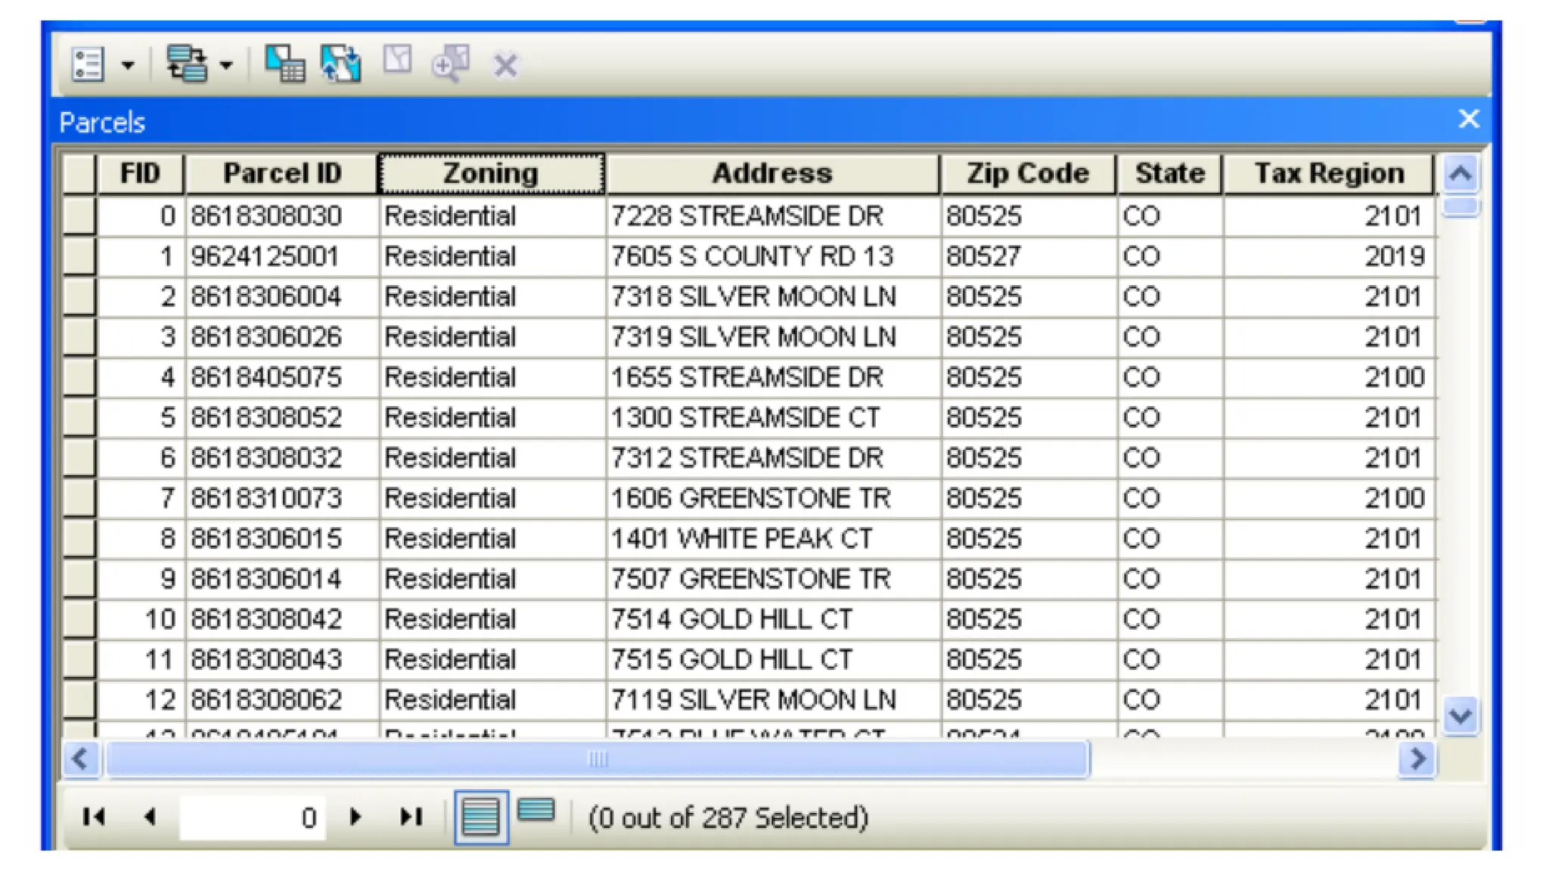Expand the Table Options dropdown arrow

point(128,65)
